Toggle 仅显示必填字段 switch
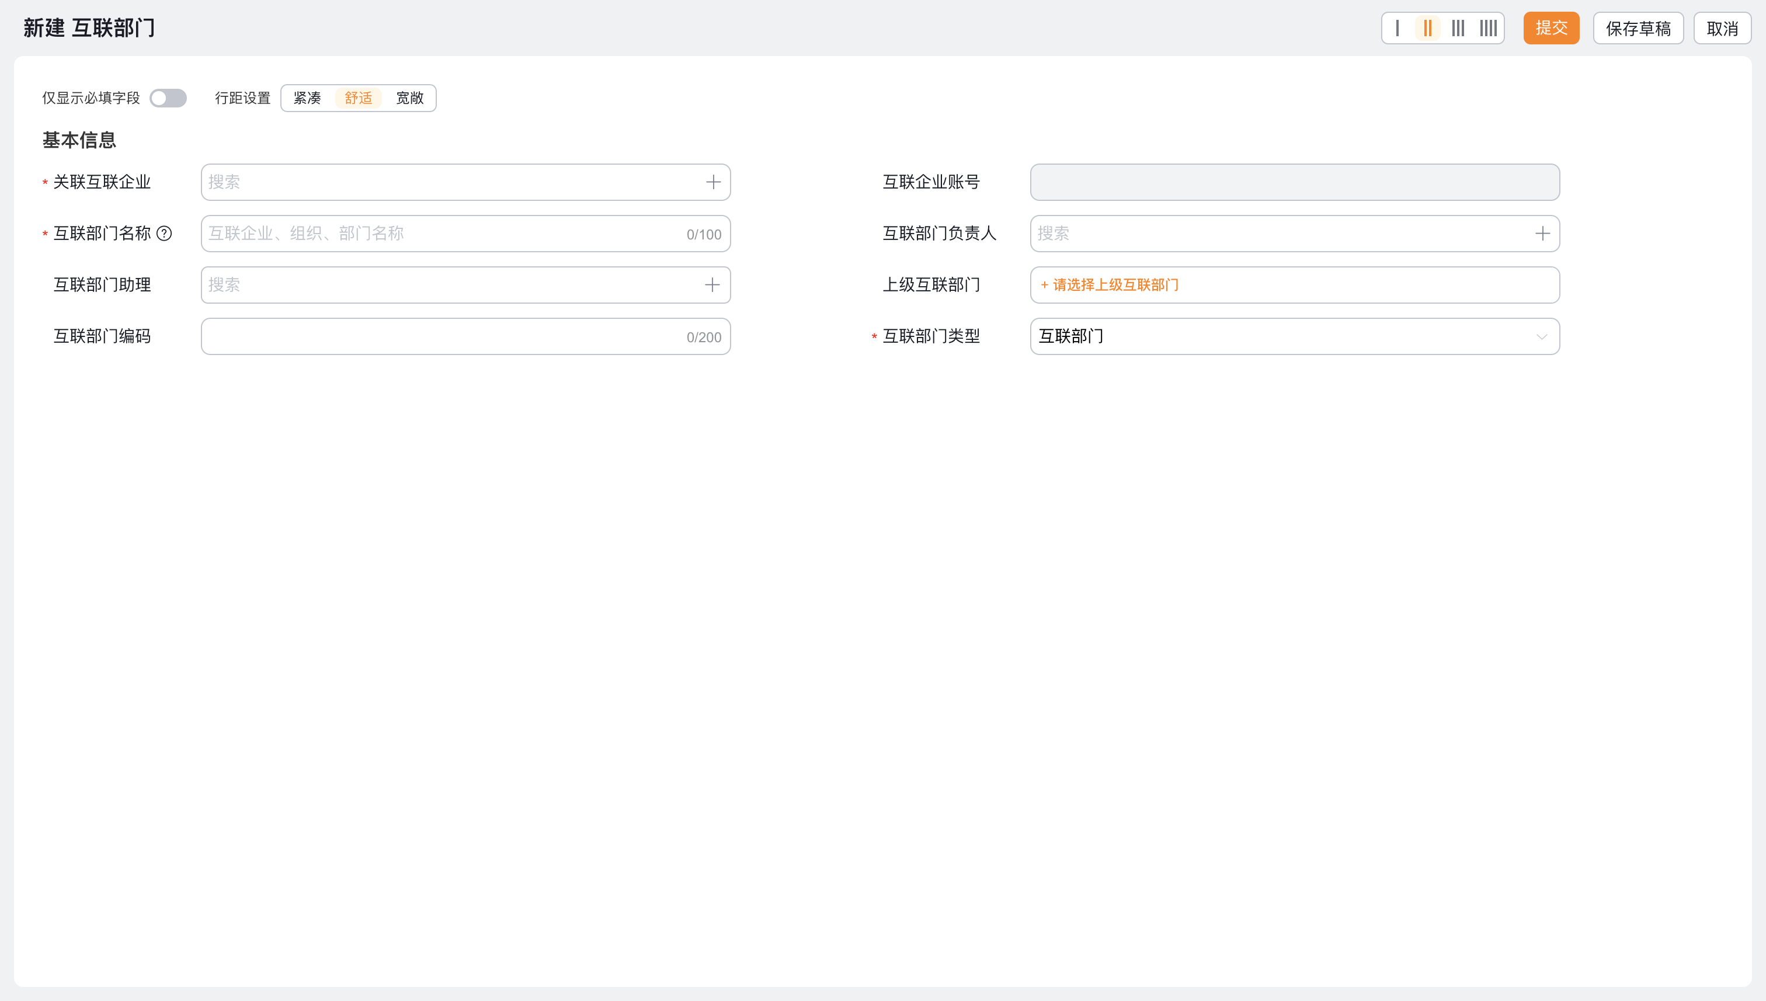 (168, 98)
